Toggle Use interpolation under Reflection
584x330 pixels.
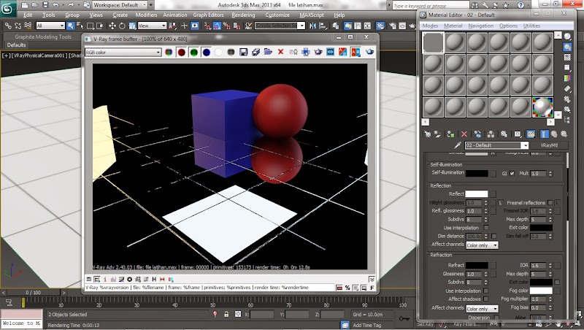486,228
